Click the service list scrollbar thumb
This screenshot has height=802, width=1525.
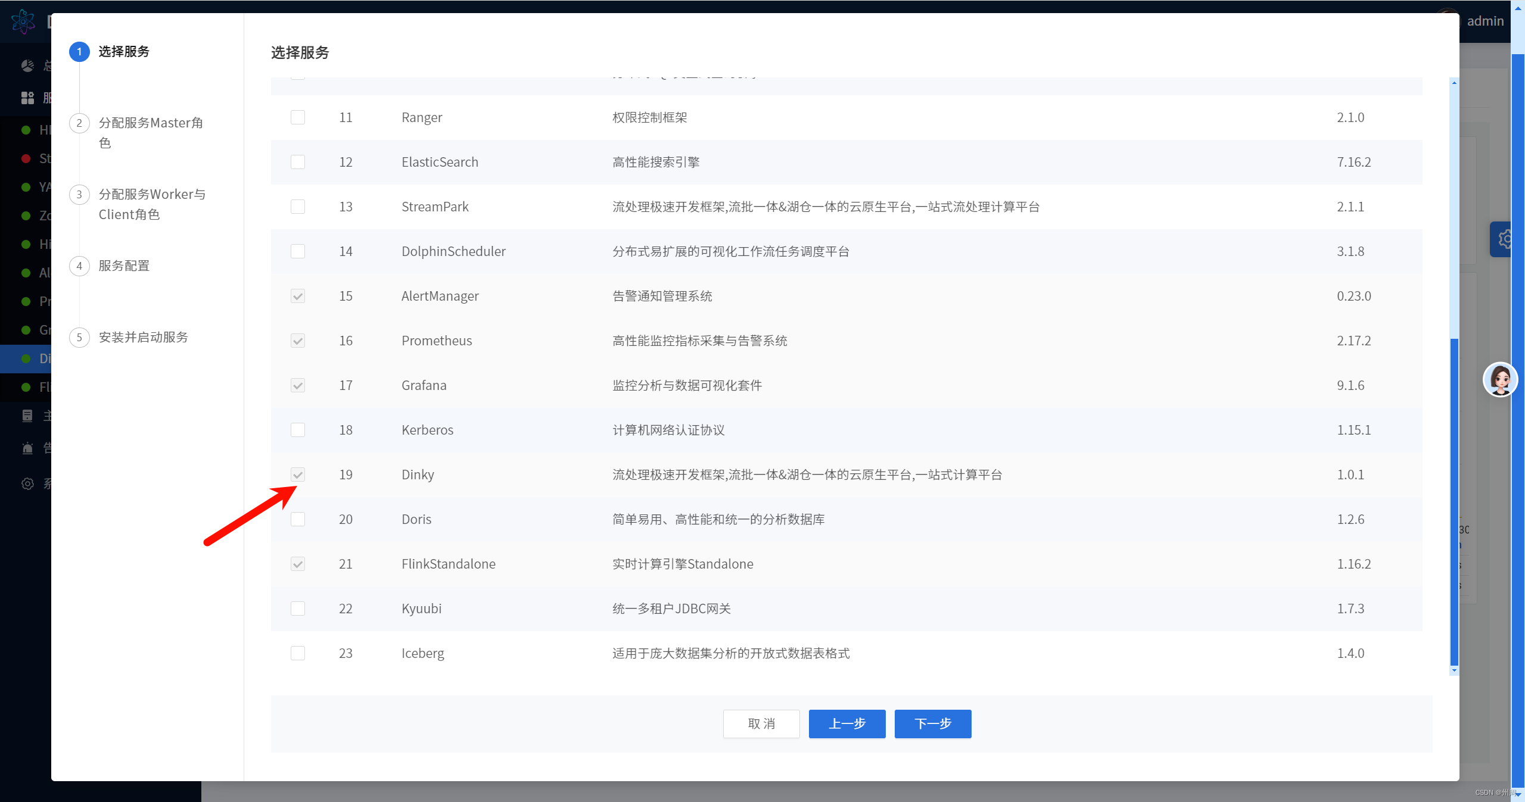pos(1454,502)
